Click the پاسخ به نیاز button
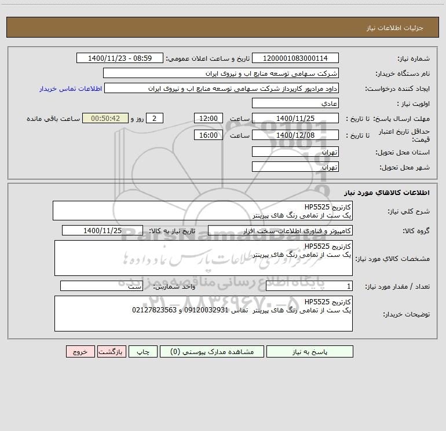 (310, 352)
